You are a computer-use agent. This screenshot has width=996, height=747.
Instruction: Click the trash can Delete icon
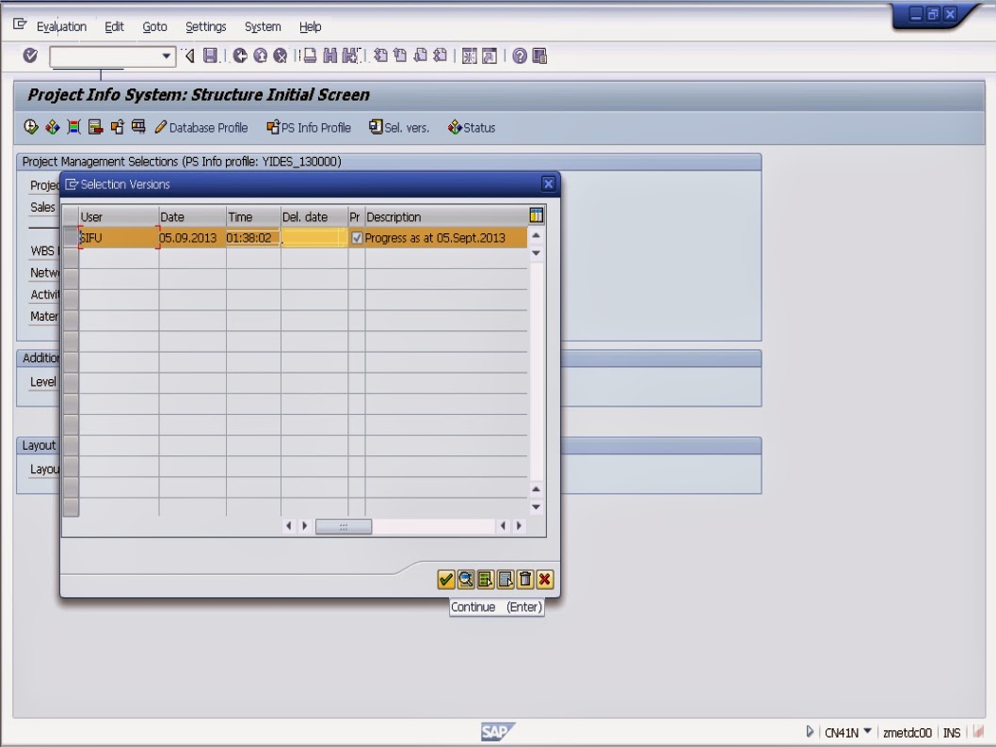[x=524, y=579]
